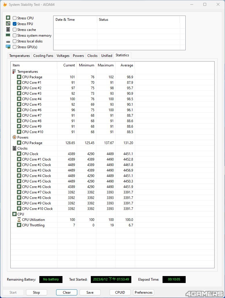Screen dimensions: 225x298
Task: Switch to the Cooling Fans tab
Action: 43,55
